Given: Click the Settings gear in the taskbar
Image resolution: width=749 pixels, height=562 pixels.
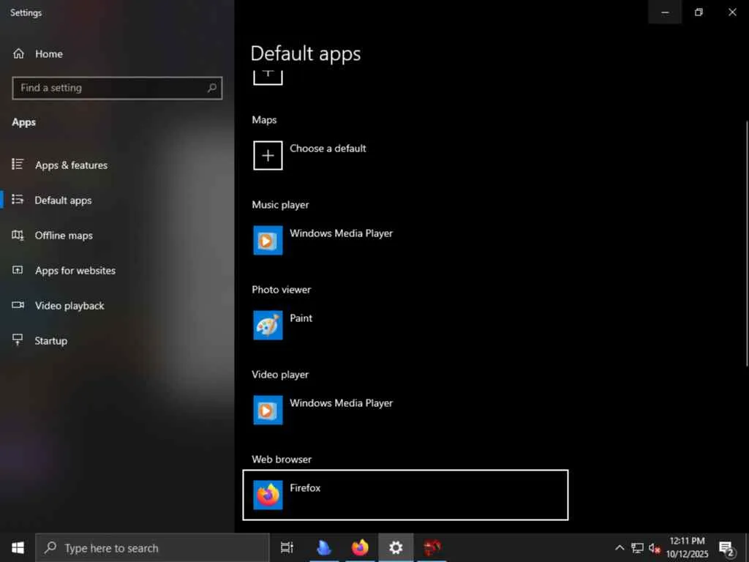Looking at the screenshot, I should click(x=396, y=547).
